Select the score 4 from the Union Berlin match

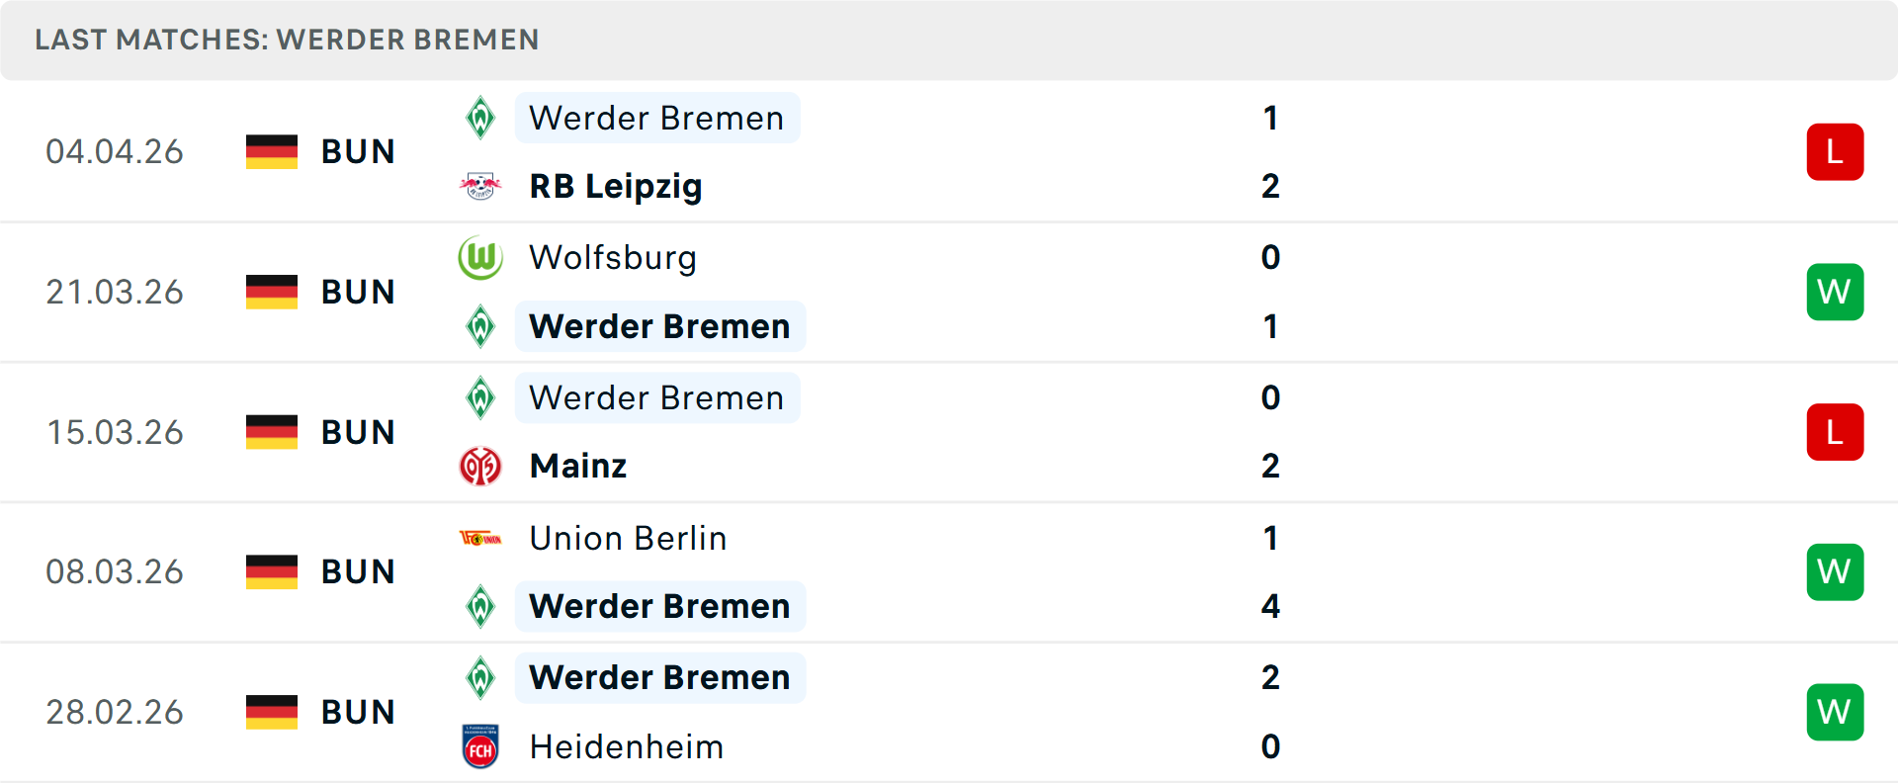pos(1270,606)
